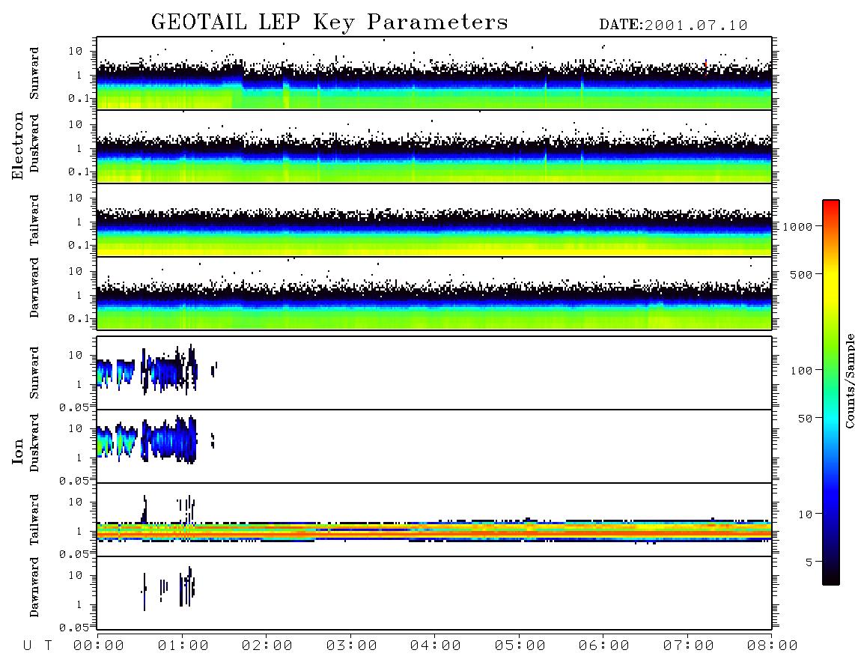Click the 03:00 time axis label

(351, 646)
